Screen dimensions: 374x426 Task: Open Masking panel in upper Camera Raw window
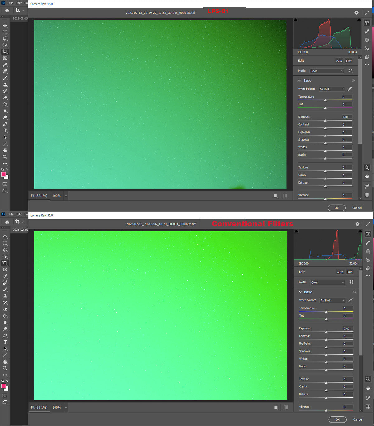367,40
